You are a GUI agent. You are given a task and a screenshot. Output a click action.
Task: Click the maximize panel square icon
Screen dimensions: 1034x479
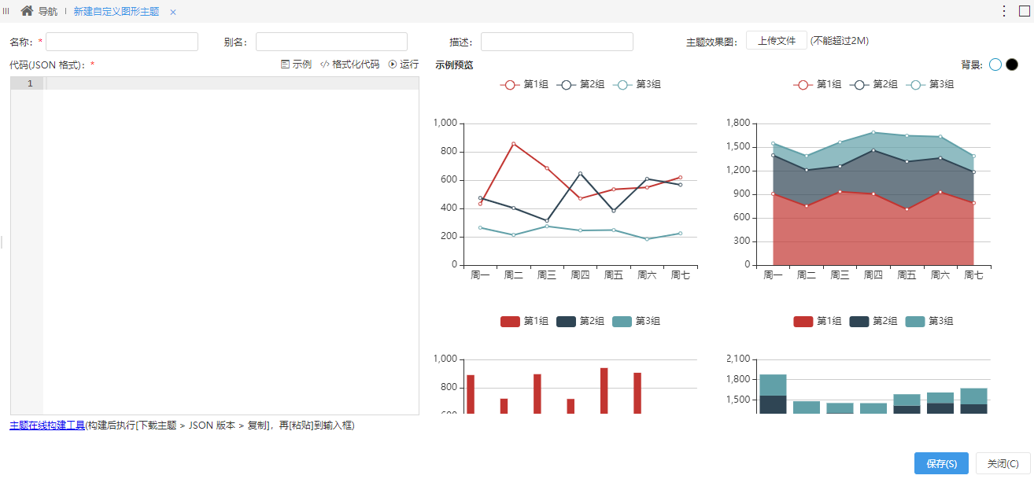click(1025, 11)
